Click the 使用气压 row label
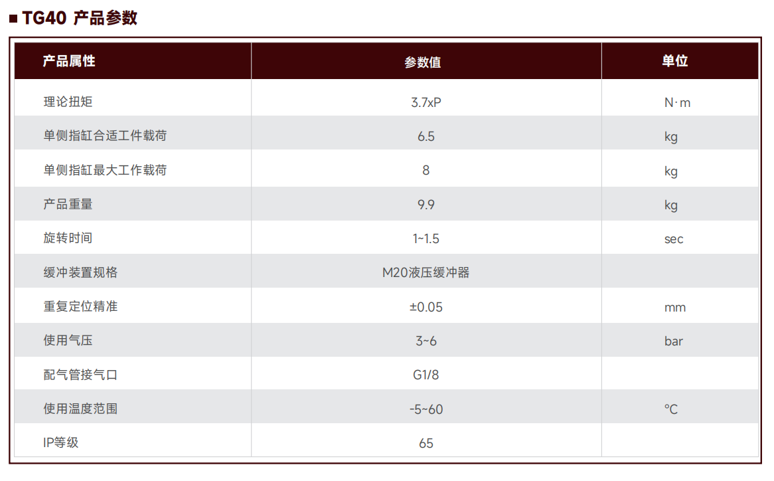Image resolution: width=774 pixels, height=481 pixels. [68, 340]
